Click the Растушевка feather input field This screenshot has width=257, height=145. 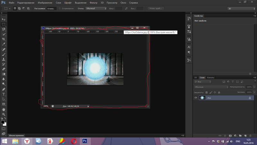click(x=51, y=9)
